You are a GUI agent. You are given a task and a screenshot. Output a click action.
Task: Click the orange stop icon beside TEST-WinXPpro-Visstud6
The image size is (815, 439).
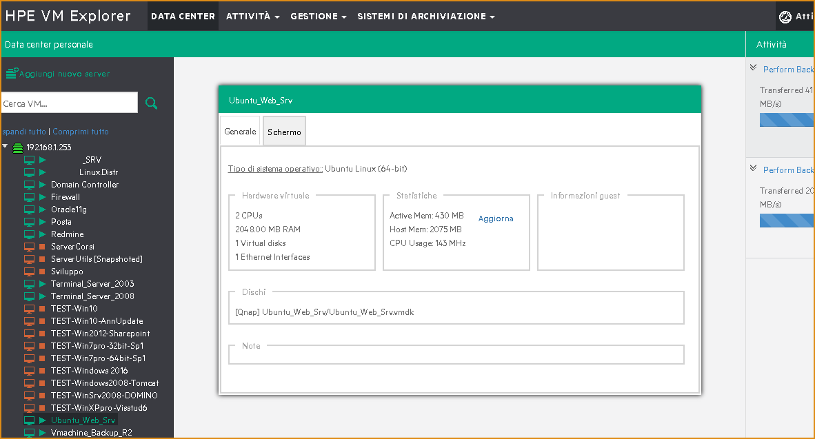tap(43, 408)
